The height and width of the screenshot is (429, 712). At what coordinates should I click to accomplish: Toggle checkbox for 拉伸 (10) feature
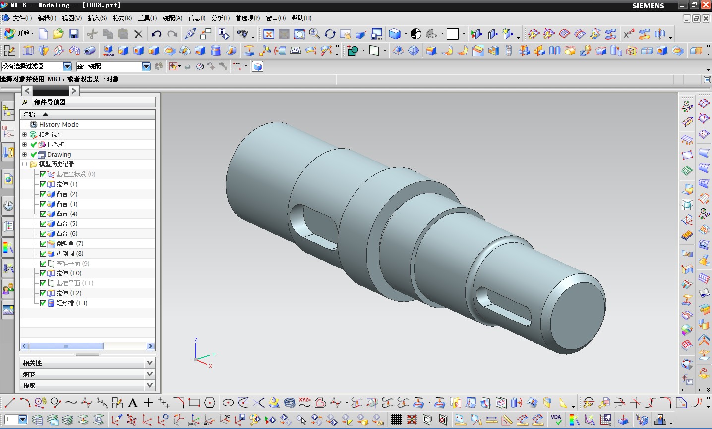point(43,273)
